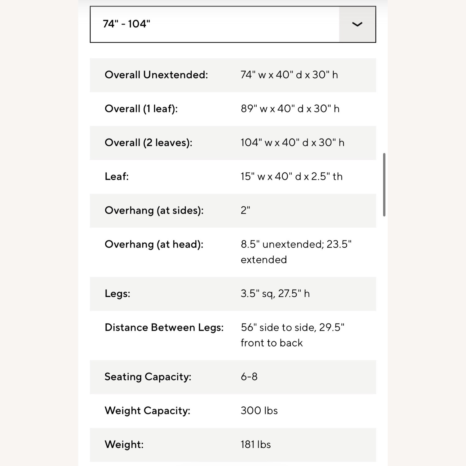Click the dropdown chevron arrow icon
The height and width of the screenshot is (466, 466).
point(357,24)
